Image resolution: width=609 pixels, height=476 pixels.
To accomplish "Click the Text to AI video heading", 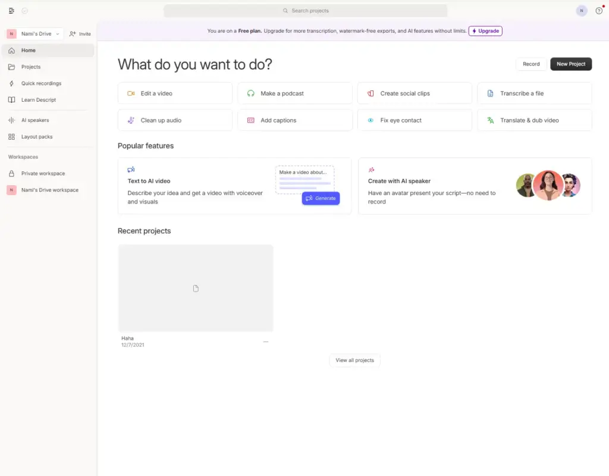I will point(149,181).
